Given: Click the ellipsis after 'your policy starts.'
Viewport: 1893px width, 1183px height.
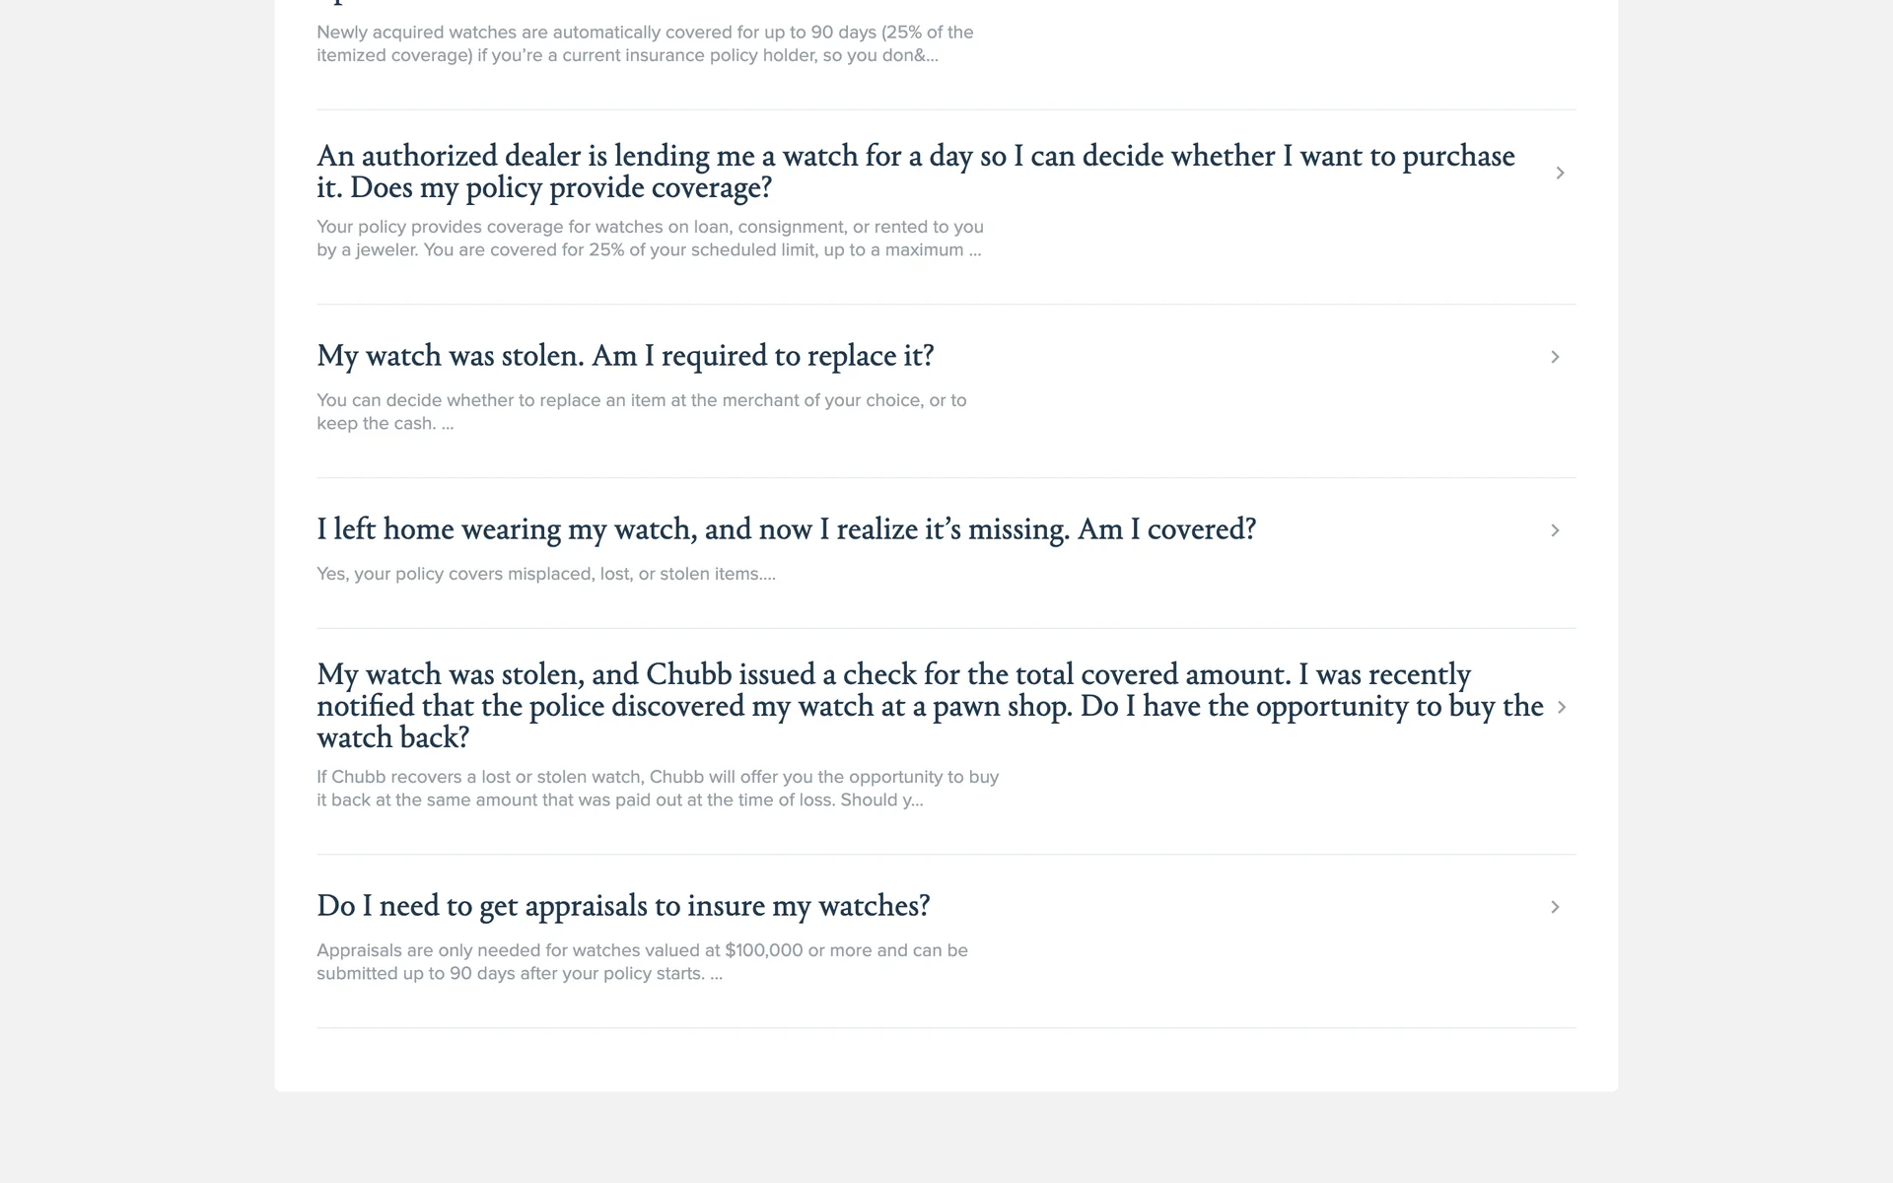Looking at the screenshot, I should point(716,975).
